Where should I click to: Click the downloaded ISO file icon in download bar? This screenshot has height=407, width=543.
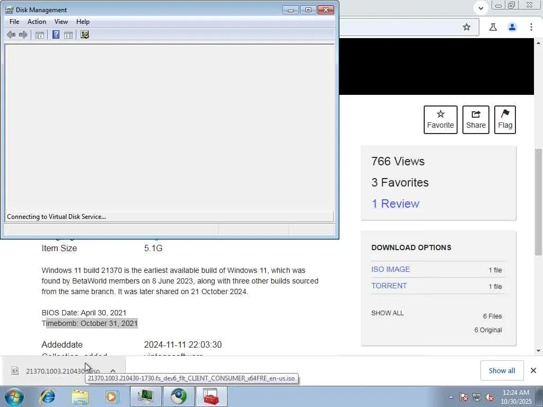tap(15, 370)
